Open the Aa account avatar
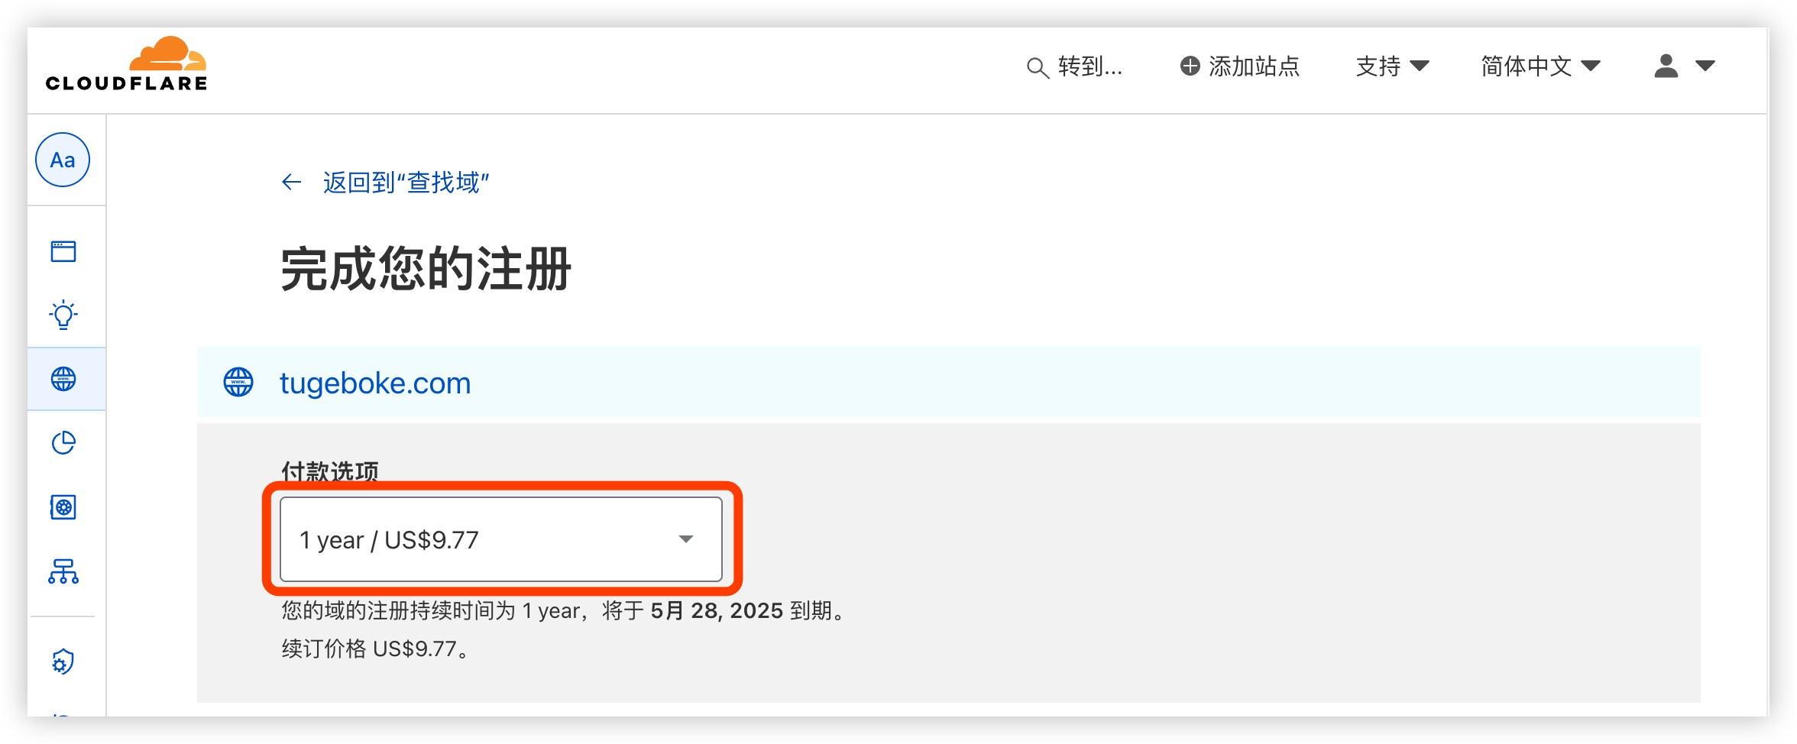Screen dimensions: 1797x744 [x=63, y=160]
